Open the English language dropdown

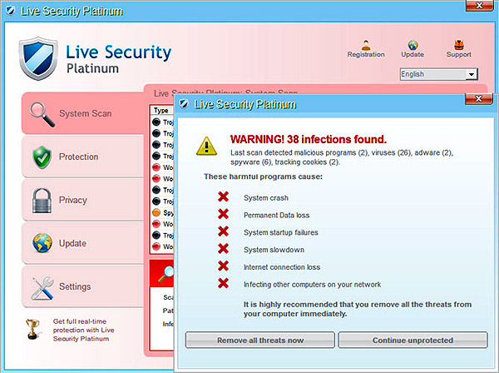tap(438, 74)
